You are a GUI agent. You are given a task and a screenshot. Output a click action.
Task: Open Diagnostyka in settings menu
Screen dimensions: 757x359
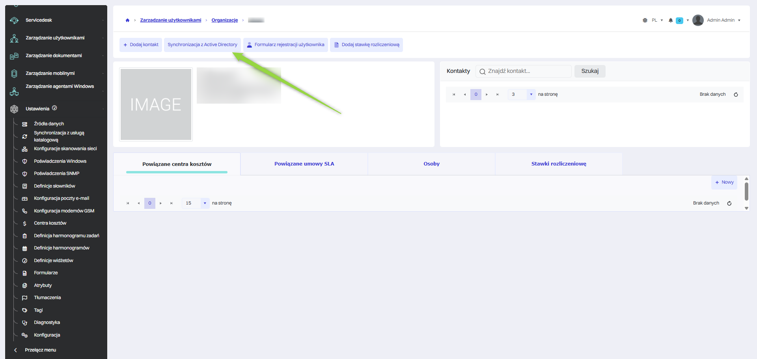[47, 322]
